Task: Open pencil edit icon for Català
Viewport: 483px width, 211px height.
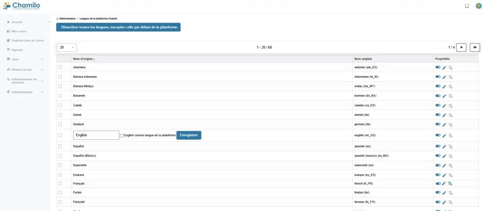Action: click(444, 106)
